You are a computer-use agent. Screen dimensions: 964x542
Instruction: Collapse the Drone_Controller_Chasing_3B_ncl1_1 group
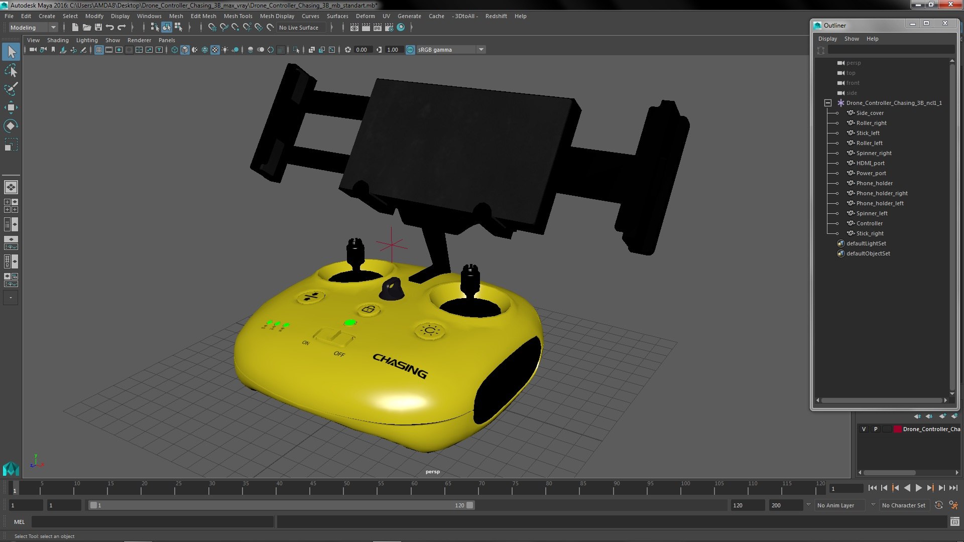pos(828,103)
